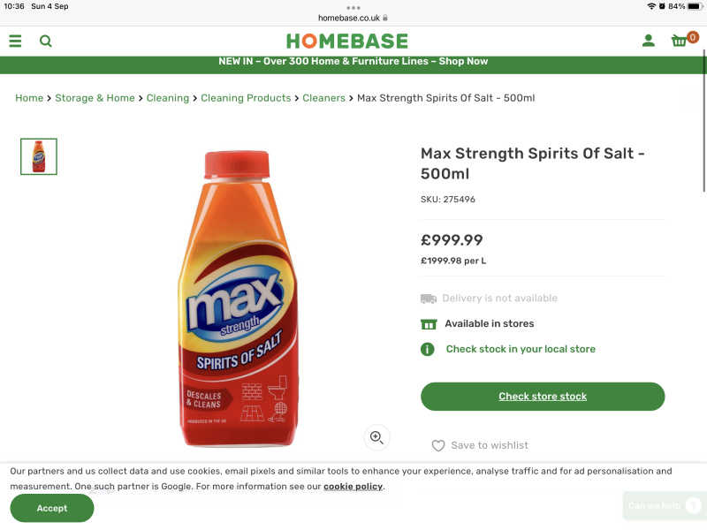Image resolution: width=707 pixels, height=530 pixels.
Task: Click the green stock info icon
Action: pyautogui.click(x=428, y=349)
